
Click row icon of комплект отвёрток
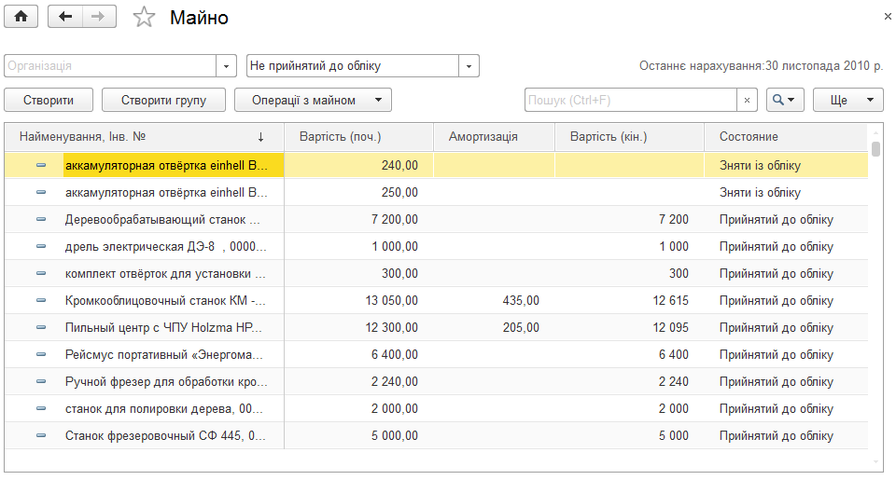coord(41,273)
